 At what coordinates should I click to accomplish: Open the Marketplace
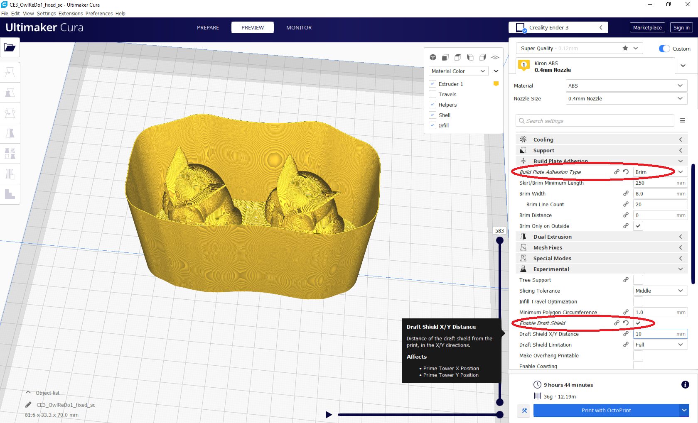pos(647,27)
